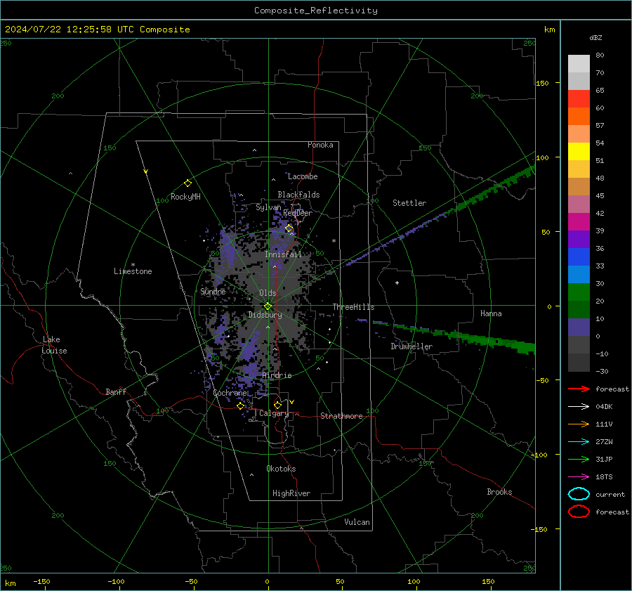Click the orange 111V arrow icon

[x=579, y=424]
